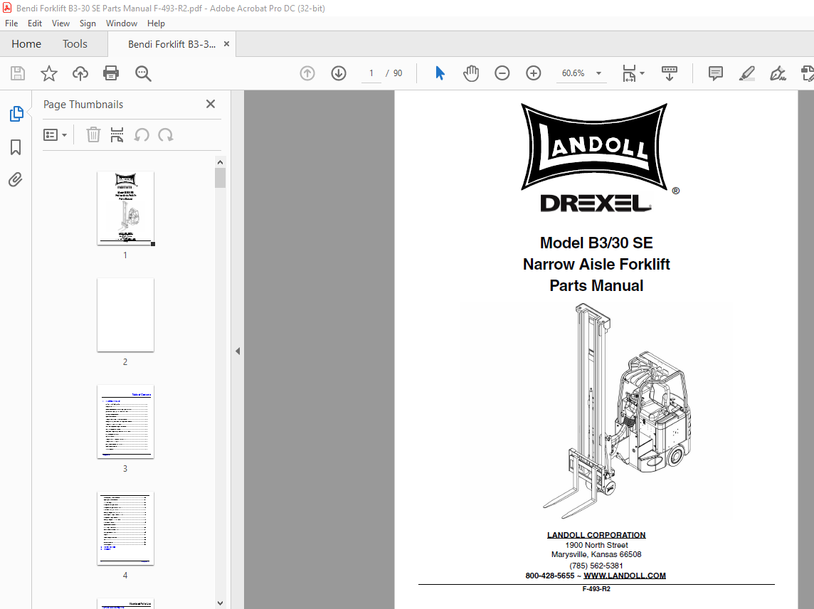Open Page Thumbnails side panel icon
The width and height of the screenshot is (814, 609).
click(x=16, y=114)
